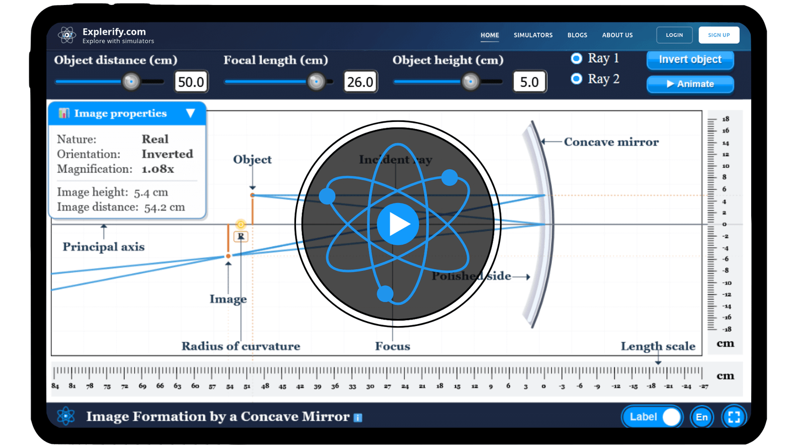Click the Object distance slider knob
The image size is (796, 448).
[x=131, y=81]
